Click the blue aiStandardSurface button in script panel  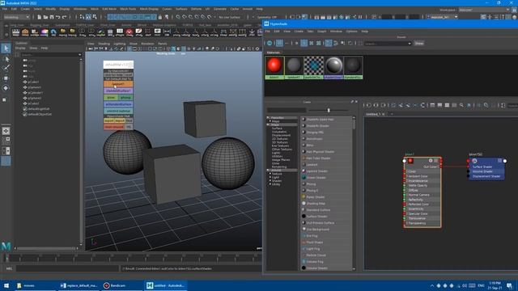pyautogui.click(x=118, y=104)
